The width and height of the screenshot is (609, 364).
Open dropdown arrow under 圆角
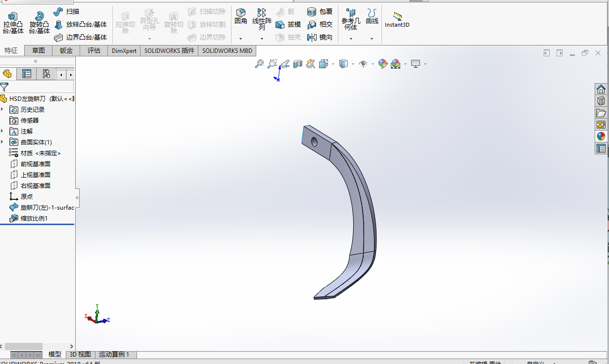pos(241,39)
